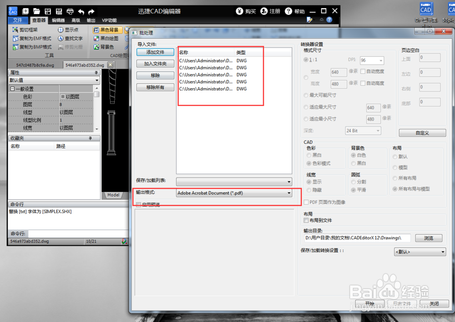Click the colored status bar icon
The image size is (455, 322).
tap(124, 241)
